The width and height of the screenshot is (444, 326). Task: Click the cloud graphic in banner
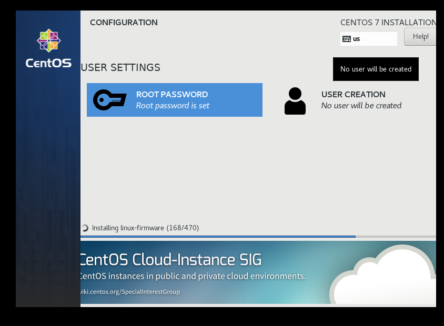point(383,274)
